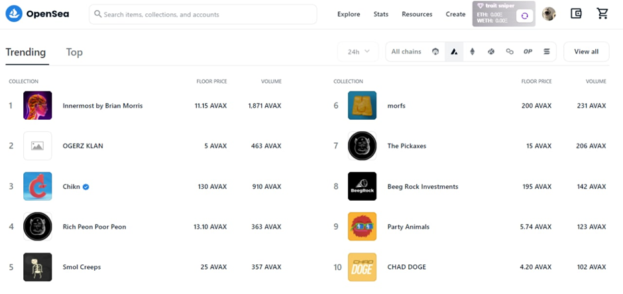The height and width of the screenshot is (294, 623).
Task: Filter by the Klaytn chain icon
Action: tap(491, 52)
